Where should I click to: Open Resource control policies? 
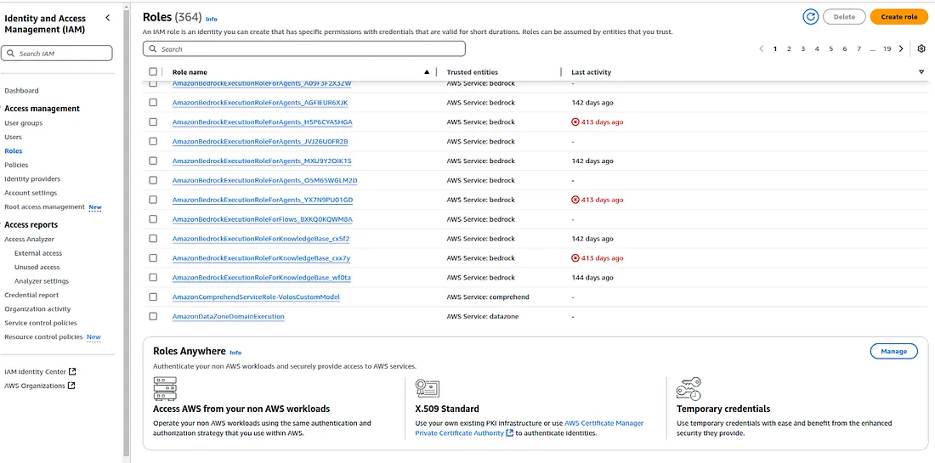tap(44, 336)
